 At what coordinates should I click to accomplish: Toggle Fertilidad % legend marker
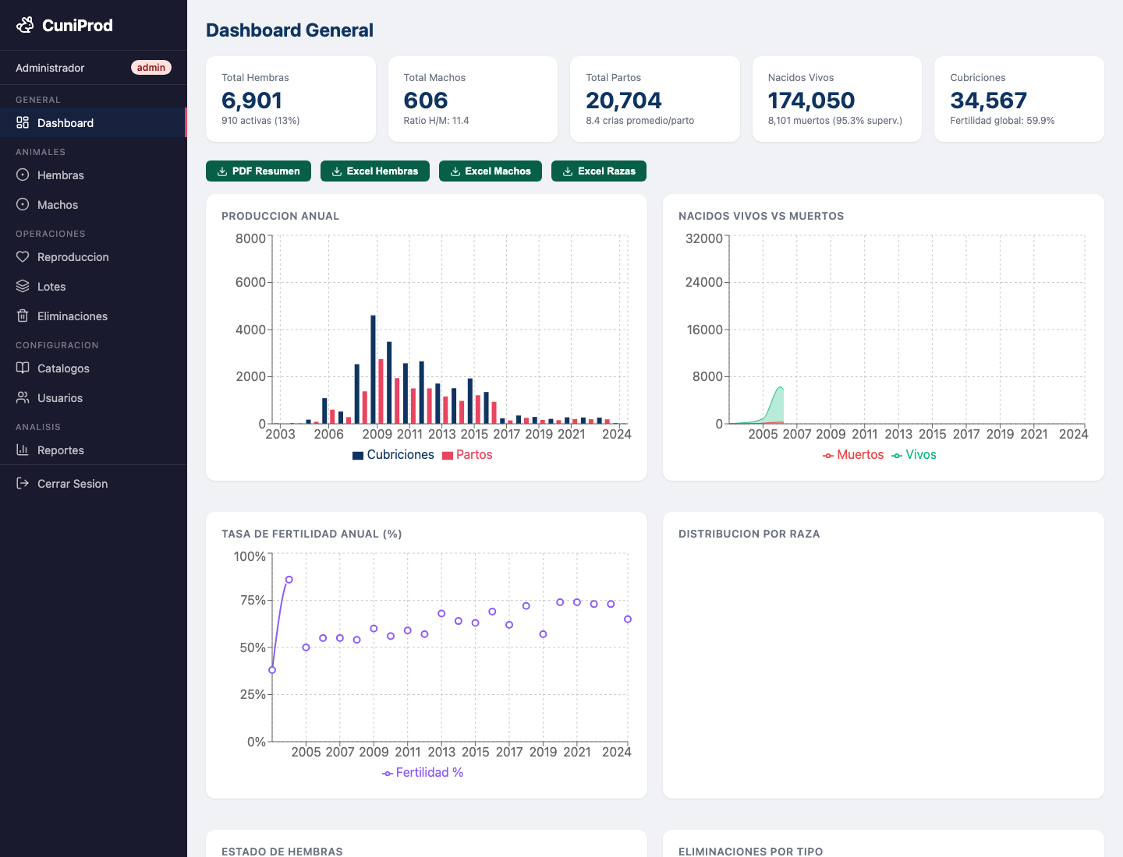tap(388, 773)
